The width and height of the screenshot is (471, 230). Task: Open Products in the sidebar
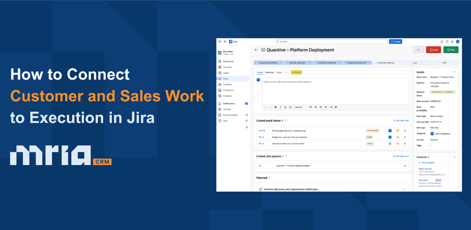tap(233, 96)
